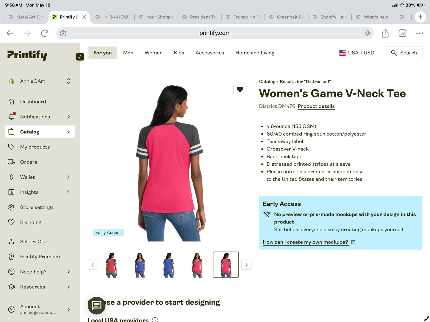Open How can I create my own mockups link
Viewport: 430px width, 322px height.
pyautogui.click(x=309, y=242)
